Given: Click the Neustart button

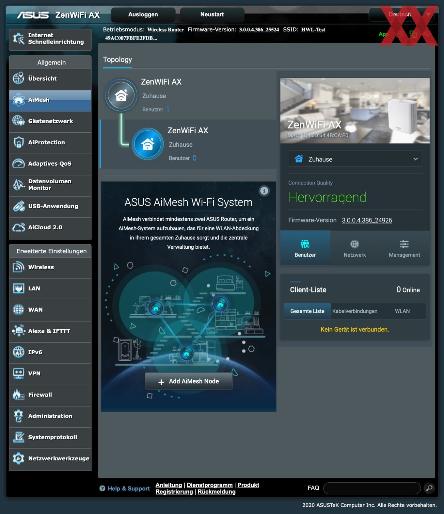Looking at the screenshot, I should (212, 14).
